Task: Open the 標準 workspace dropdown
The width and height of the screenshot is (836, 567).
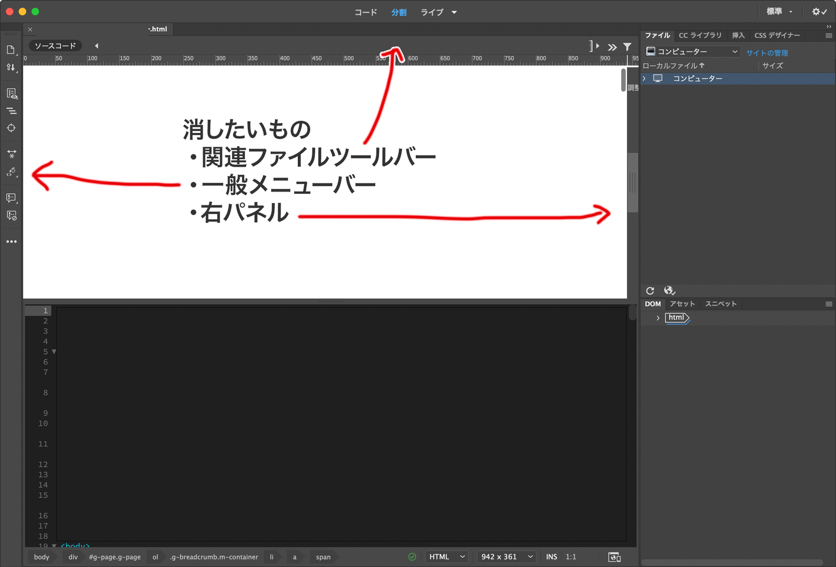Action: tap(779, 12)
